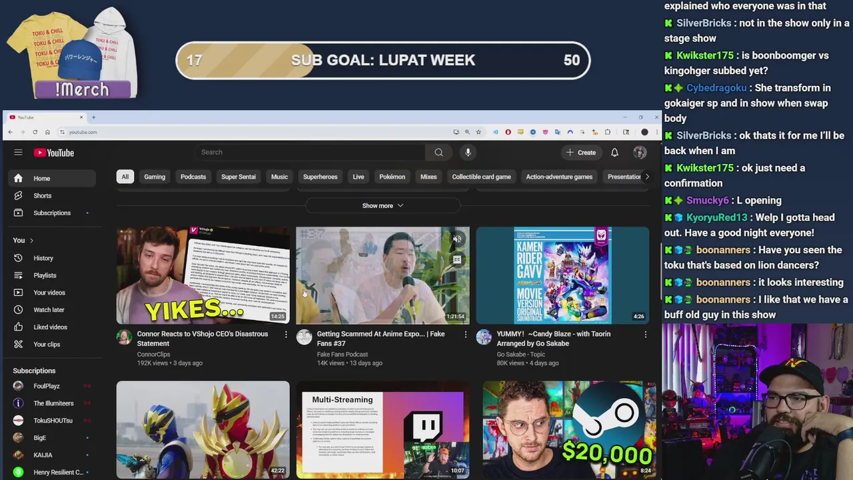Screen dimensions: 853x480
Task: Open options menu for Fake Fans #37 video
Action: coord(466,335)
